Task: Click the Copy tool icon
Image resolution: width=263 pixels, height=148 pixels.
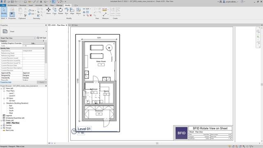Action: [54, 10]
